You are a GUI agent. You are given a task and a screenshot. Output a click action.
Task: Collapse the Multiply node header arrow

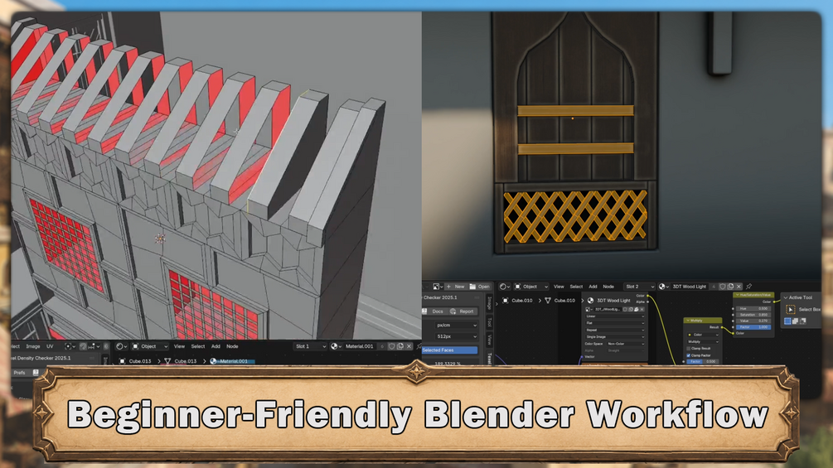pos(688,321)
